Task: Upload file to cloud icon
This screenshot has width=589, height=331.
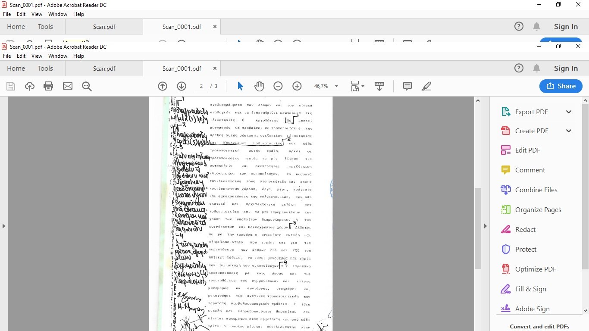Action: (x=29, y=86)
